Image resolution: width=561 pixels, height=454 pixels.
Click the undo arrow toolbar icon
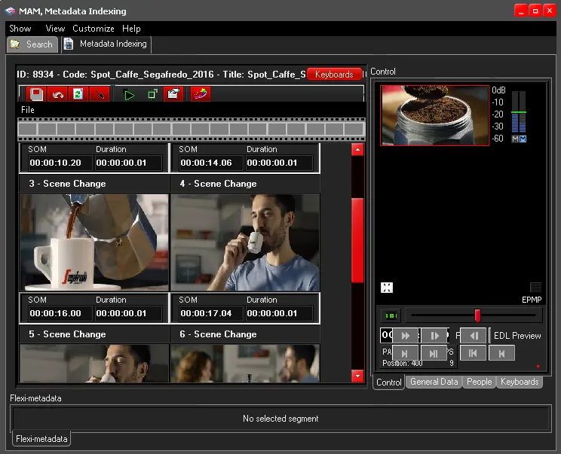coord(57,94)
